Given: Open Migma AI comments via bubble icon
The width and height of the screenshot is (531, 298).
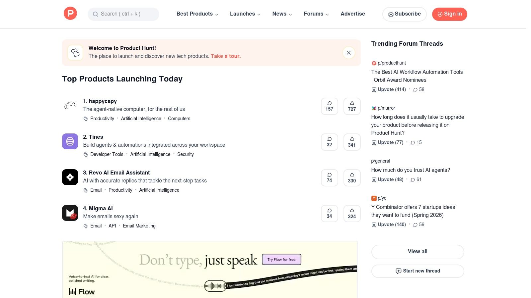Looking at the screenshot, I should pyautogui.click(x=329, y=213).
